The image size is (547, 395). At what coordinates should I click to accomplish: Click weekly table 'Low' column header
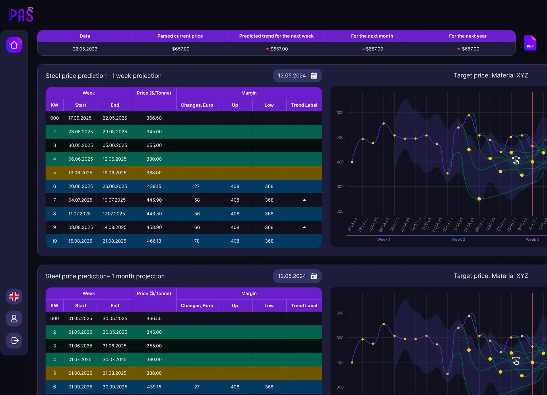pyautogui.click(x=269, y=105)
